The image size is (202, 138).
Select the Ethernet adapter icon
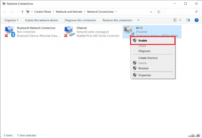tap(70, 32)
